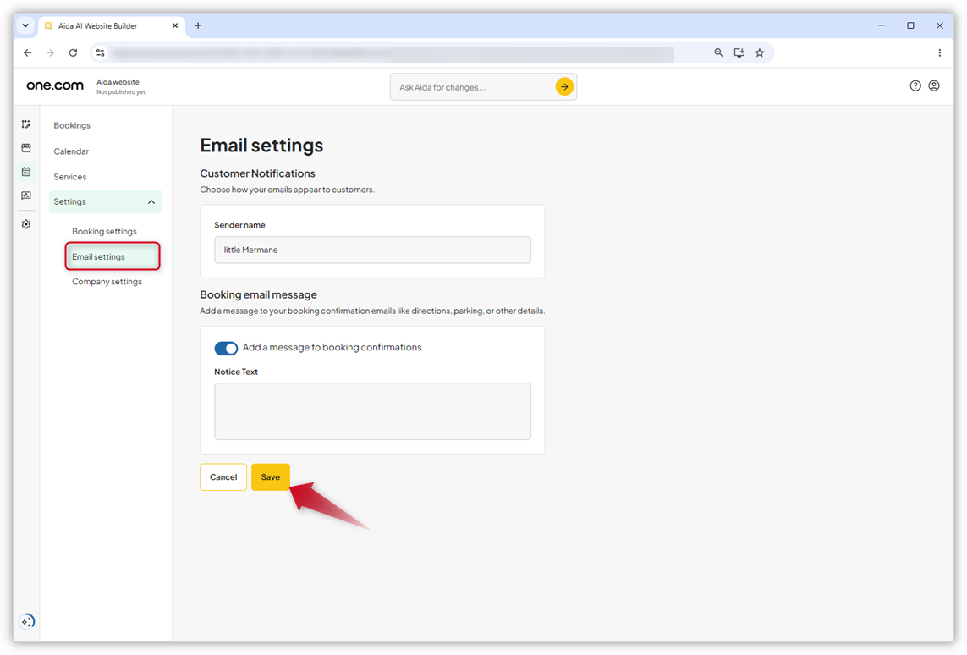The height and width of the screenshot is (655, 967).
Task: View site information icon in address bar
Action: 101,53
